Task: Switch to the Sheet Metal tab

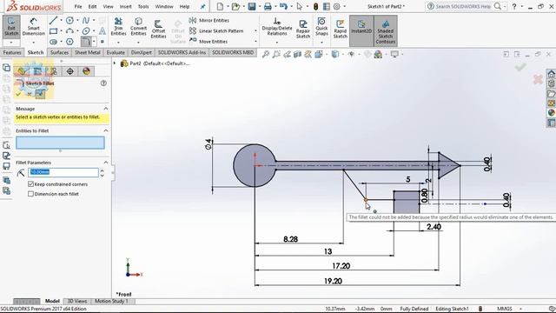Action: (x=87, y=52)
